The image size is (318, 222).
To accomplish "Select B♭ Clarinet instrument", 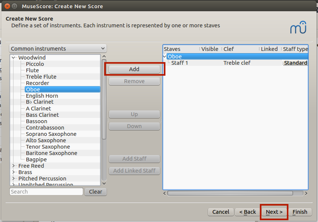I will tap(39, 102).
